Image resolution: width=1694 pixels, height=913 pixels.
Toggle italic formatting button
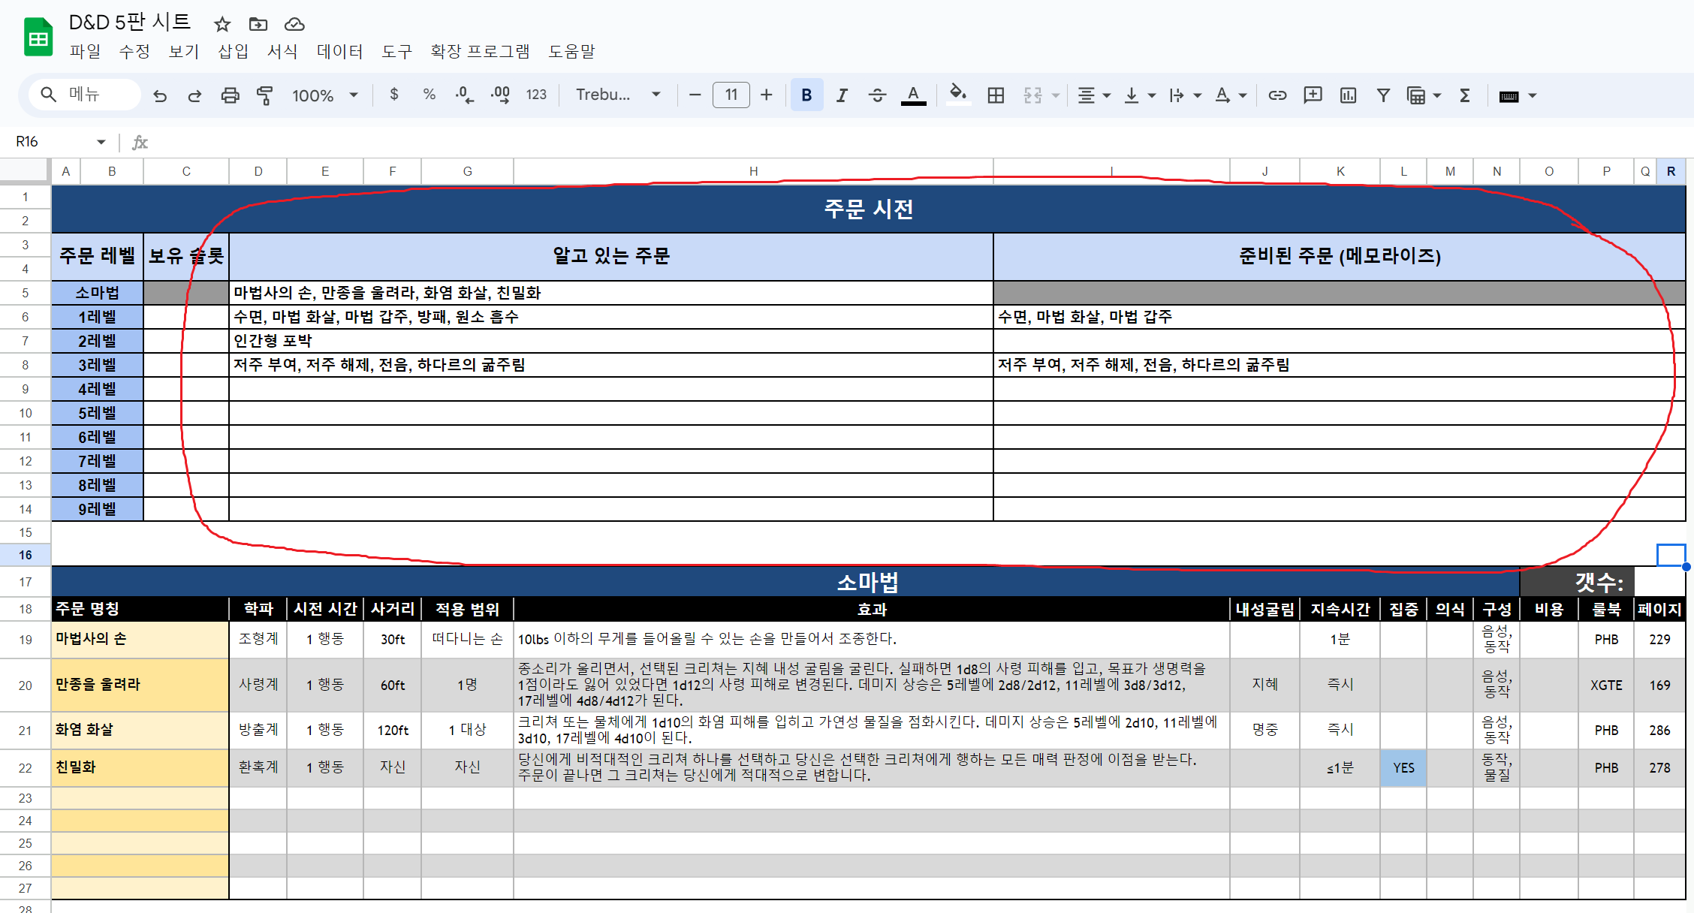tap(842, 95)
